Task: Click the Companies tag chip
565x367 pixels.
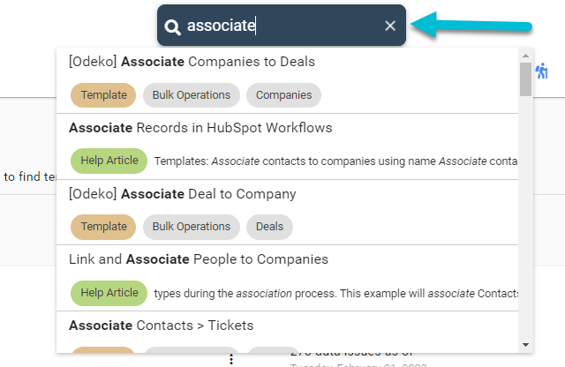Action: 284,95
